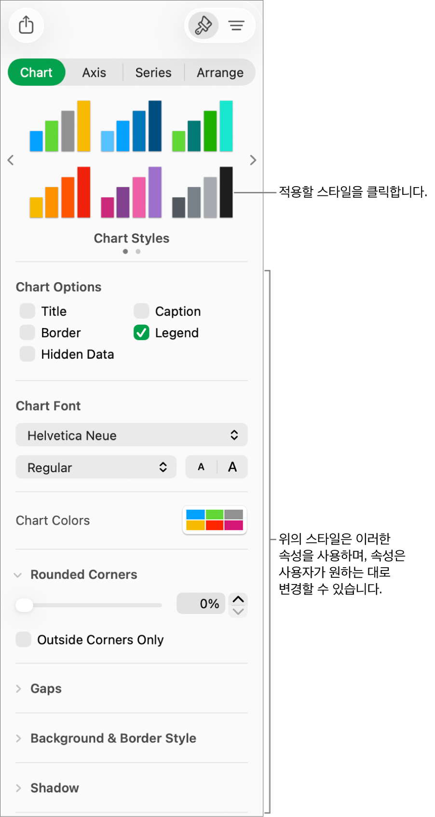Open the Arrange tab
The width and height of the screenshot is (435, 817).
tap(220, 72)
